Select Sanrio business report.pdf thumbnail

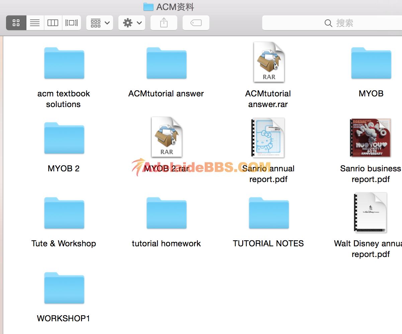point(371,138)
